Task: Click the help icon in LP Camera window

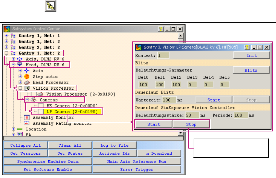Action: tap(247, 47)
